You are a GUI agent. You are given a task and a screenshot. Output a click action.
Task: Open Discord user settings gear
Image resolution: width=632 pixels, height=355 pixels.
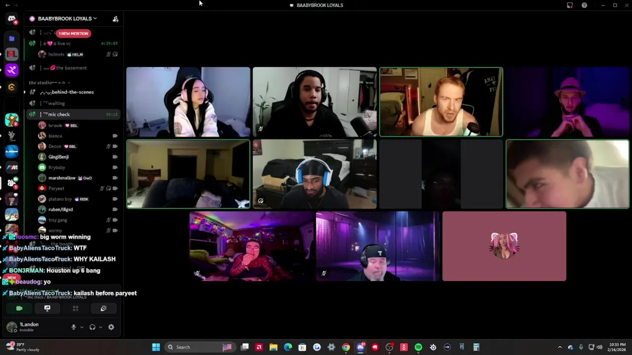click(x=111, y=327)
